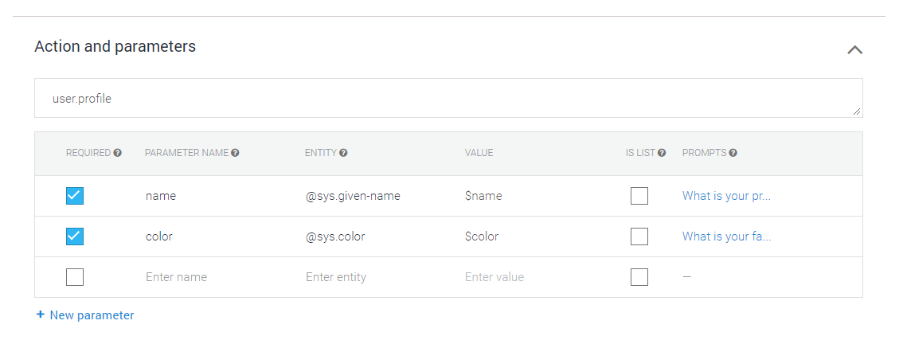The image size is (899, 344).
Task: Collapse the Action and parameters section
Action: [854, 49]
